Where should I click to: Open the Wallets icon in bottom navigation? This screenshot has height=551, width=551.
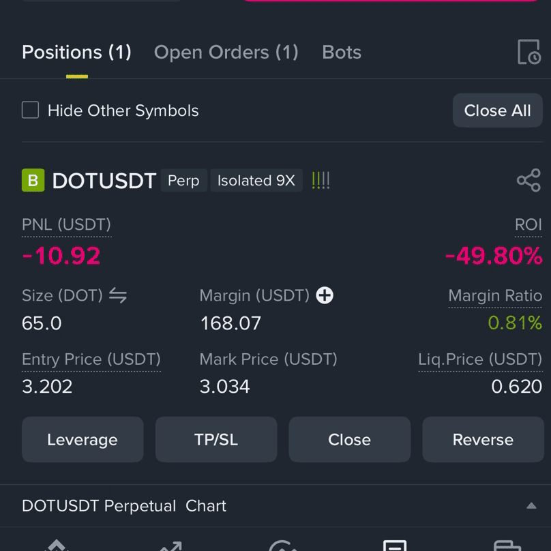(x=507, y=546)
